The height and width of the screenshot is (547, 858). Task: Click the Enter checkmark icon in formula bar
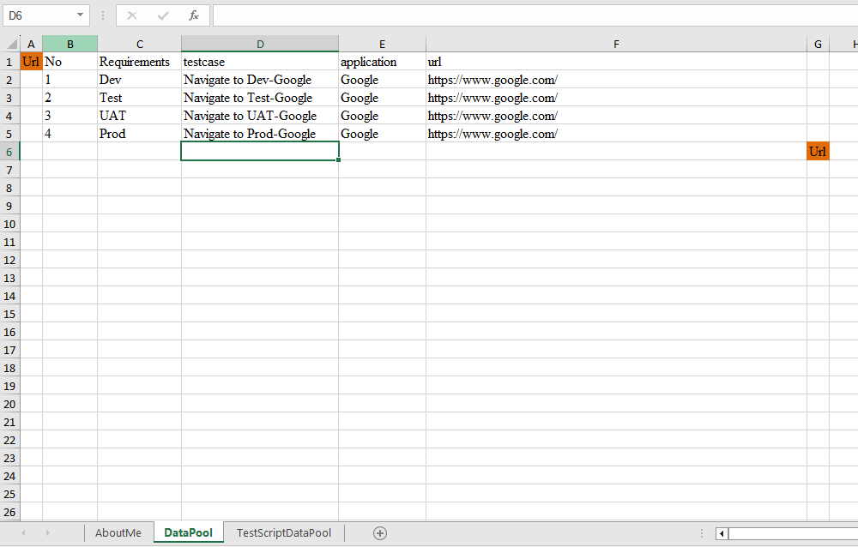tap(163, 15)
